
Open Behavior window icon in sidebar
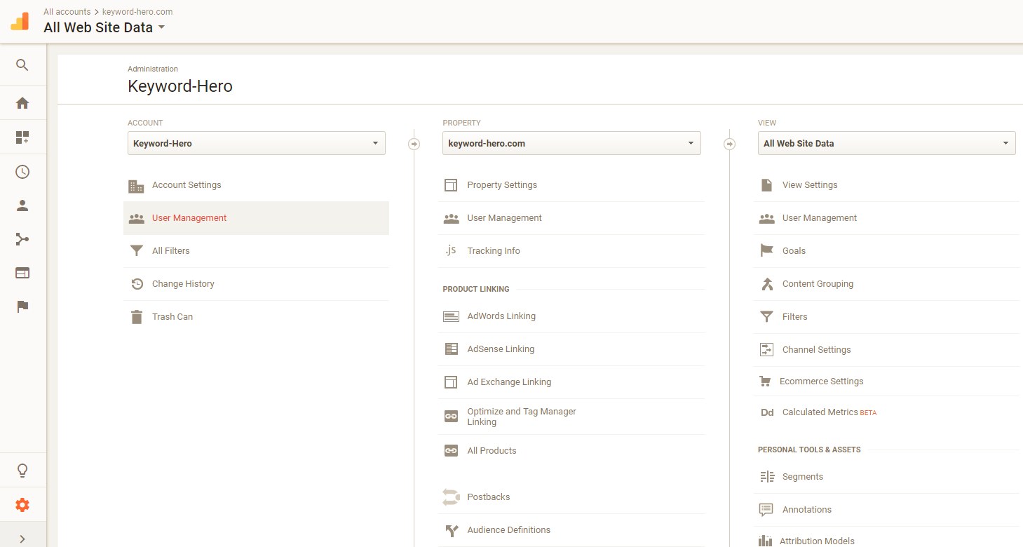point(22,273)
